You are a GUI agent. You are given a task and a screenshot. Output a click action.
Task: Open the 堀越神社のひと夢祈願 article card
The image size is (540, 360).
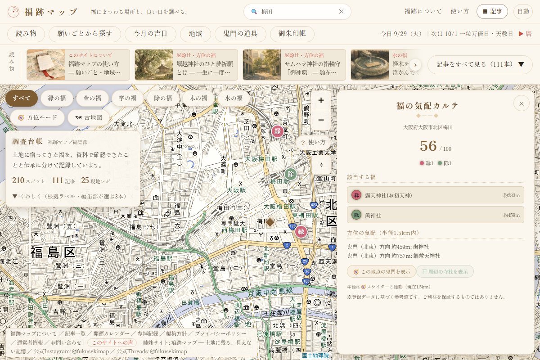(x=186, y=65)
